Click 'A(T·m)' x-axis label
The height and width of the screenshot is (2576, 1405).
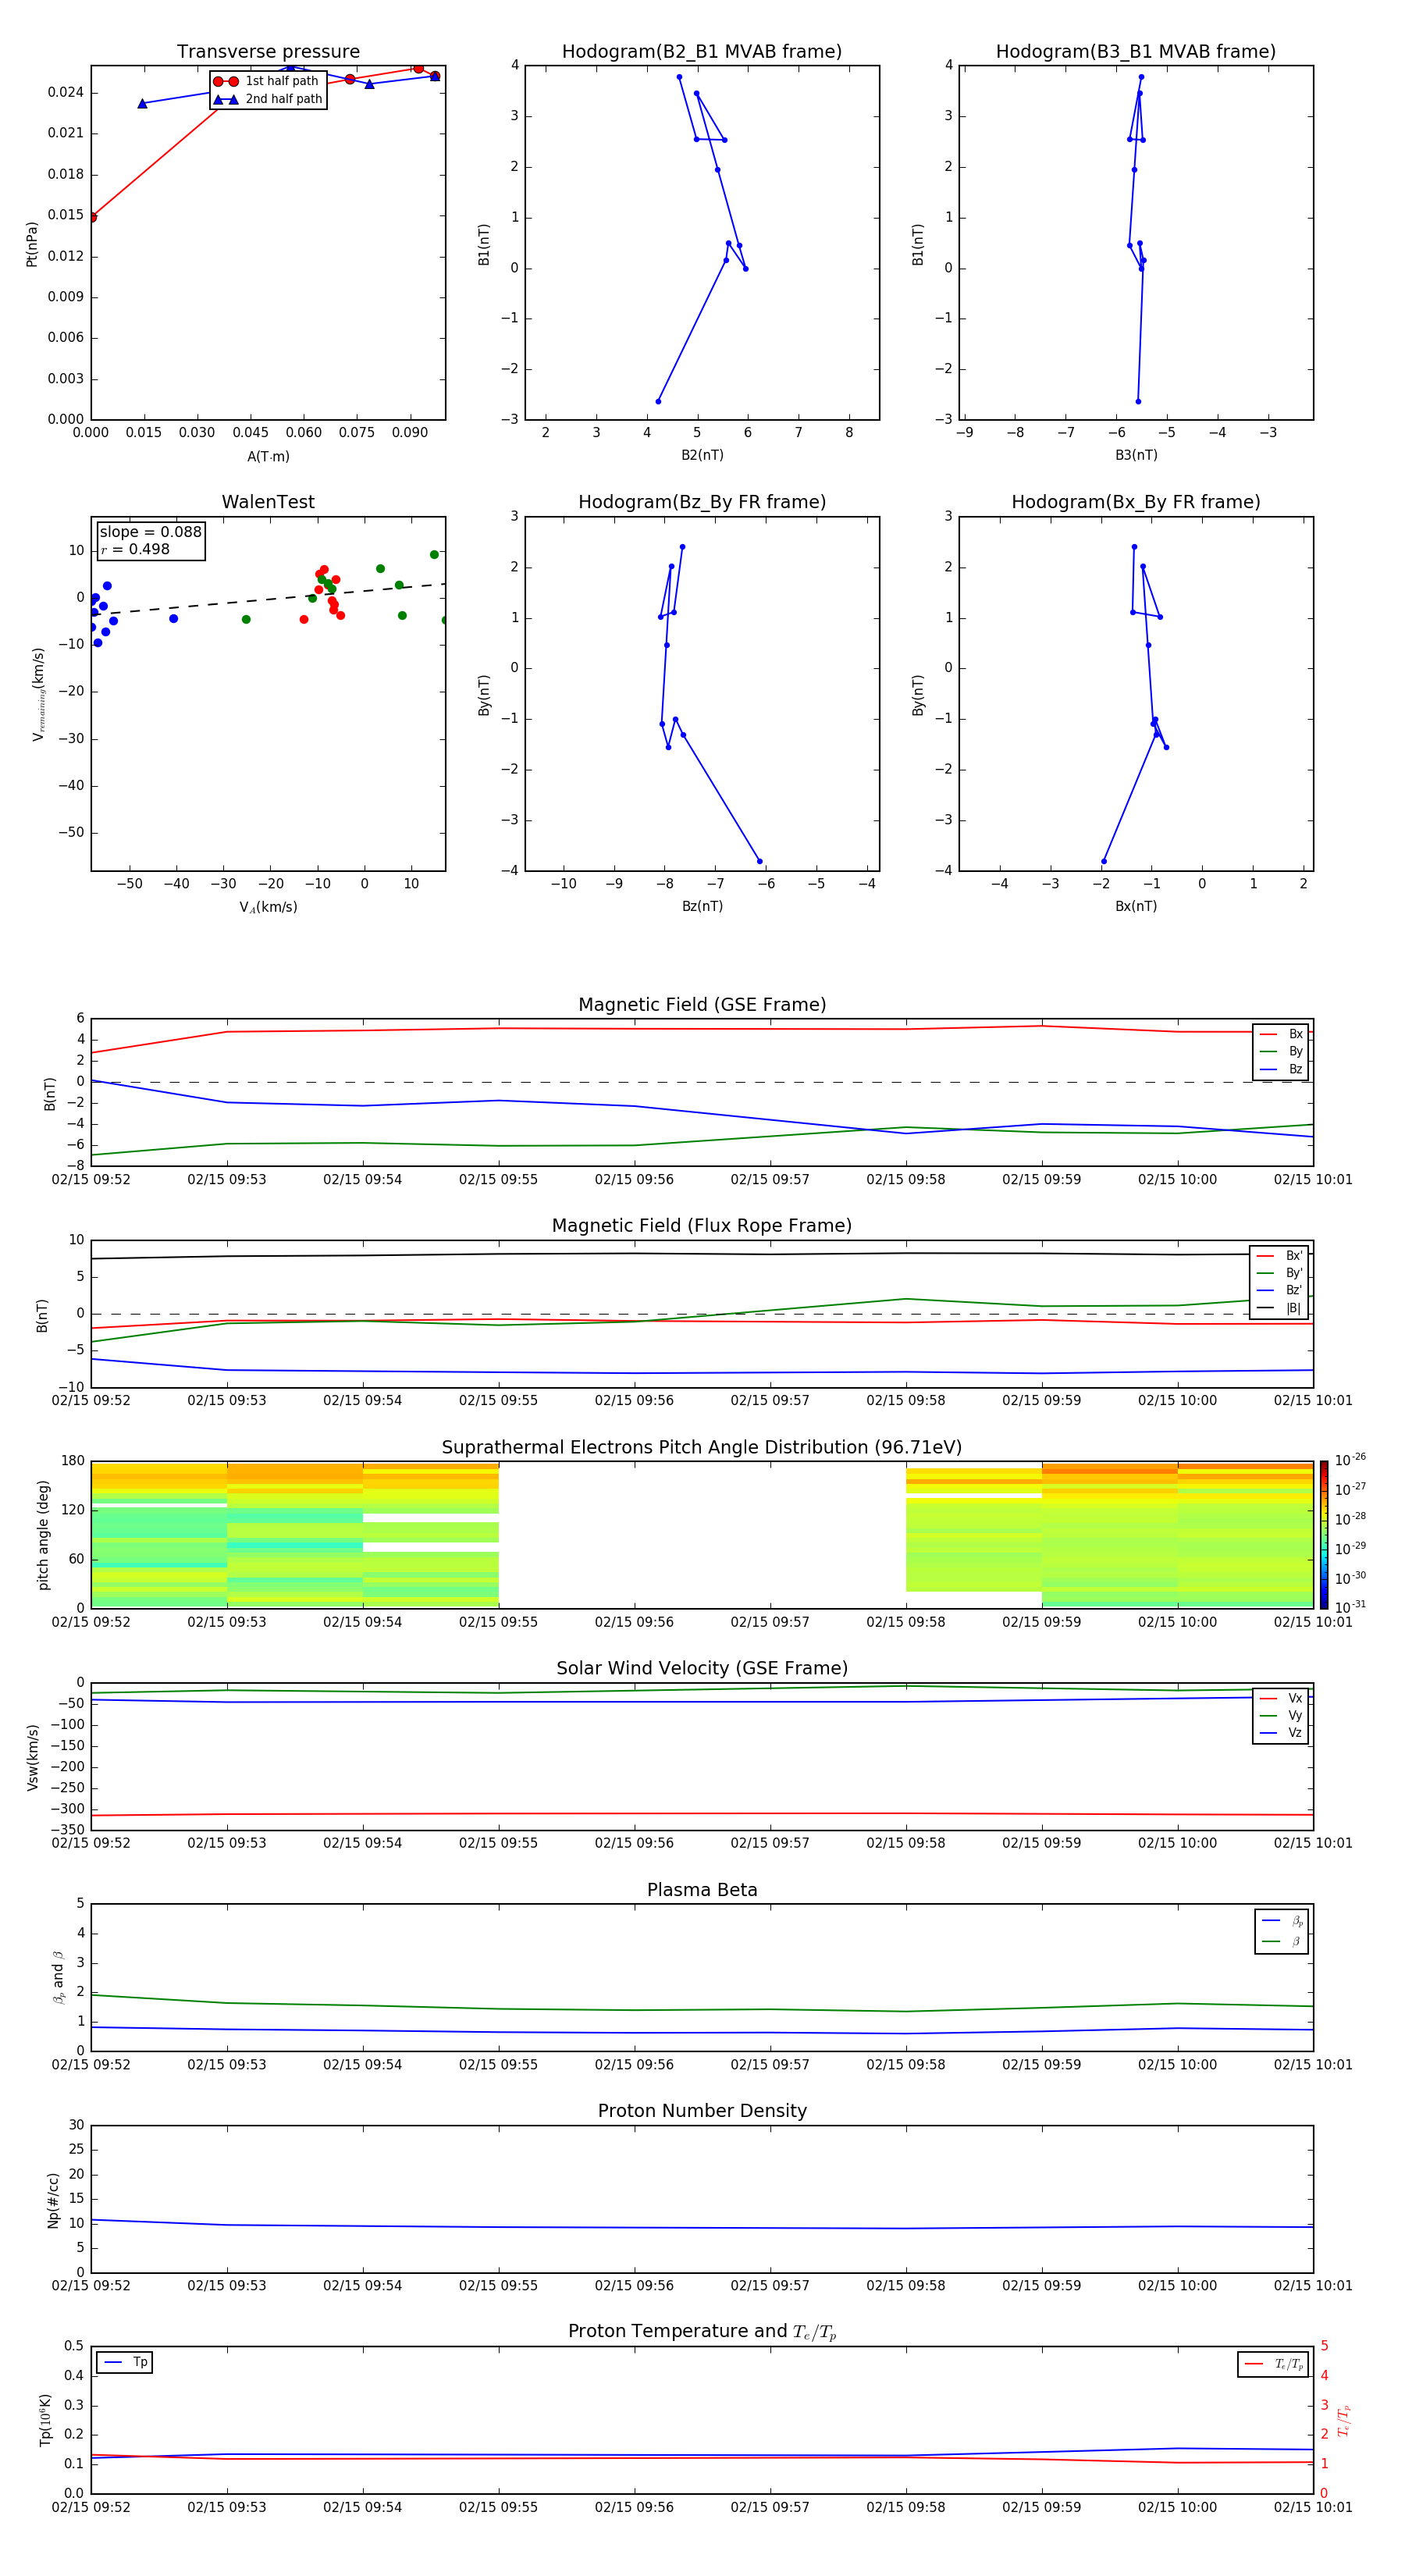pyautogui.click(x=268, y=457)
